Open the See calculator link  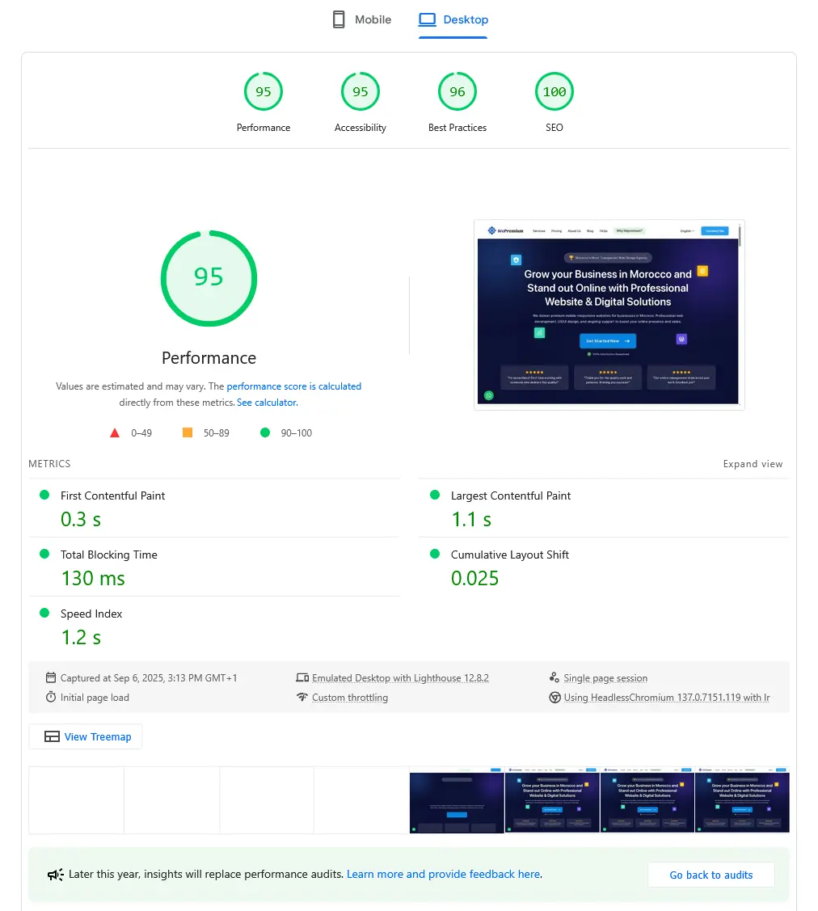click(x=266, y=402)
